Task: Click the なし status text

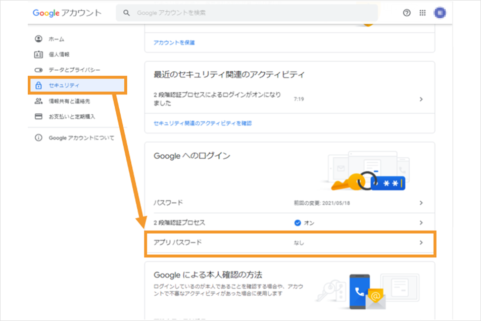Action: [299, 243]
